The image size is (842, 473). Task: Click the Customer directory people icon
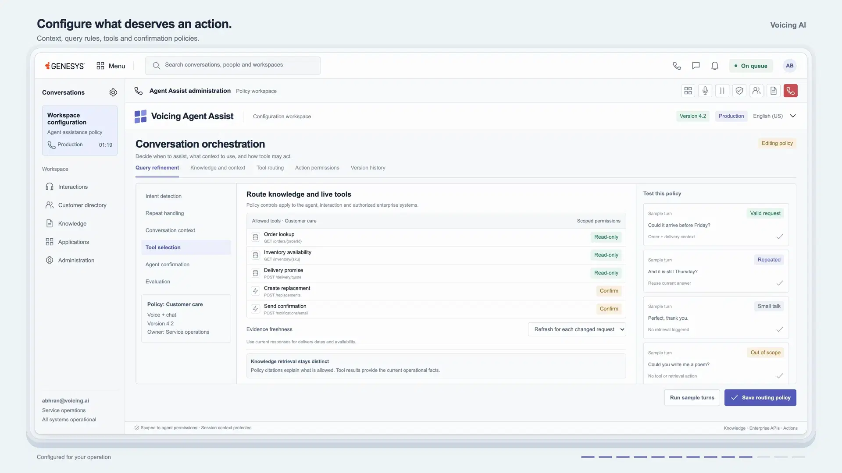pyautogui.click(x=50, y=205)
